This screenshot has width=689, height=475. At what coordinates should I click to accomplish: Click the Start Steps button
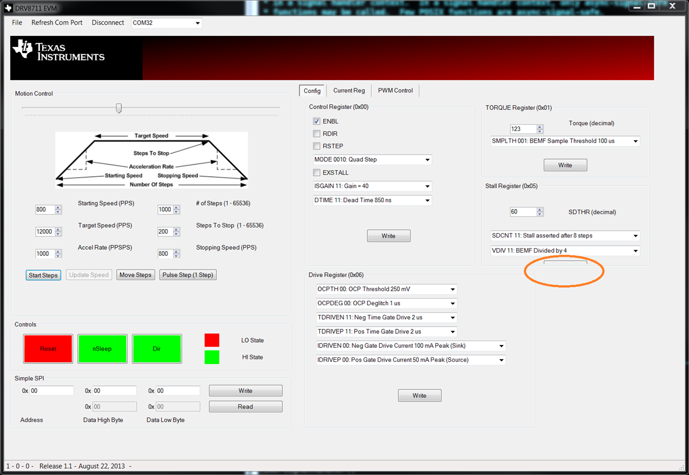coord(43,275)
